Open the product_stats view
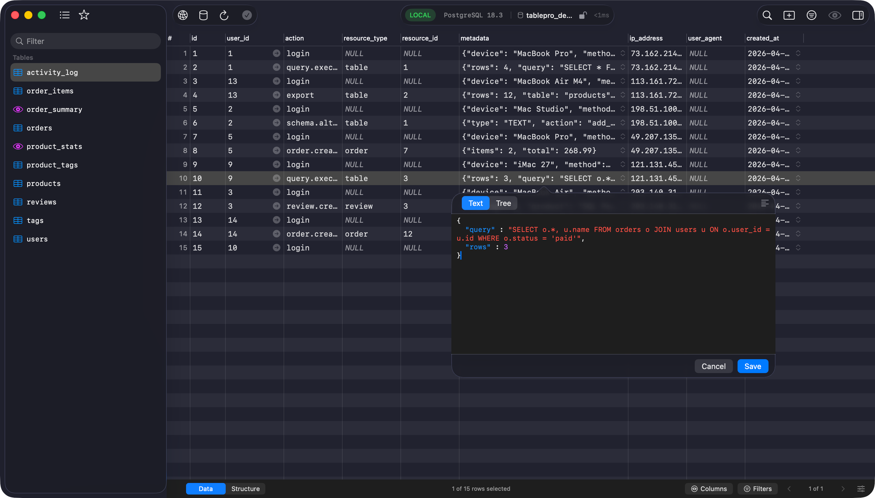Viewport: 875px width, 498px height. pyautogui.click(x=86, y=146)
